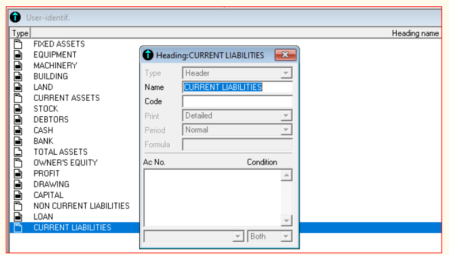Image resolution: width=449 pixels, height=255 pixels.
Task: Click the icon beside CAPITAL row
Action: 18,195
